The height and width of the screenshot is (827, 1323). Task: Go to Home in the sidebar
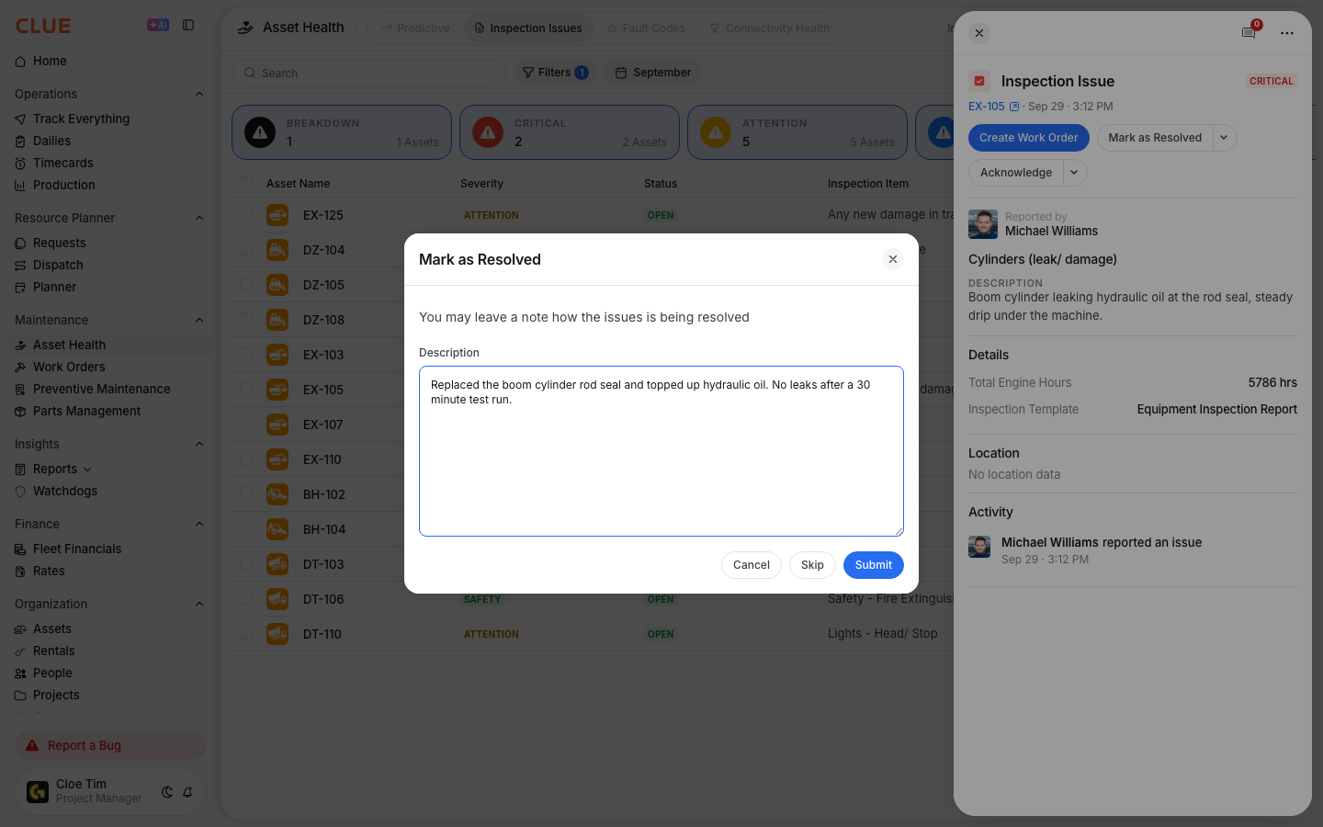coord(50,62)
